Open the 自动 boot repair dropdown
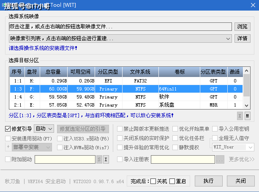 click(x=44, y=129)
